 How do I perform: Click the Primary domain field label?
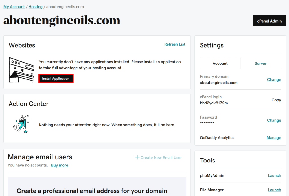[214, 77]
